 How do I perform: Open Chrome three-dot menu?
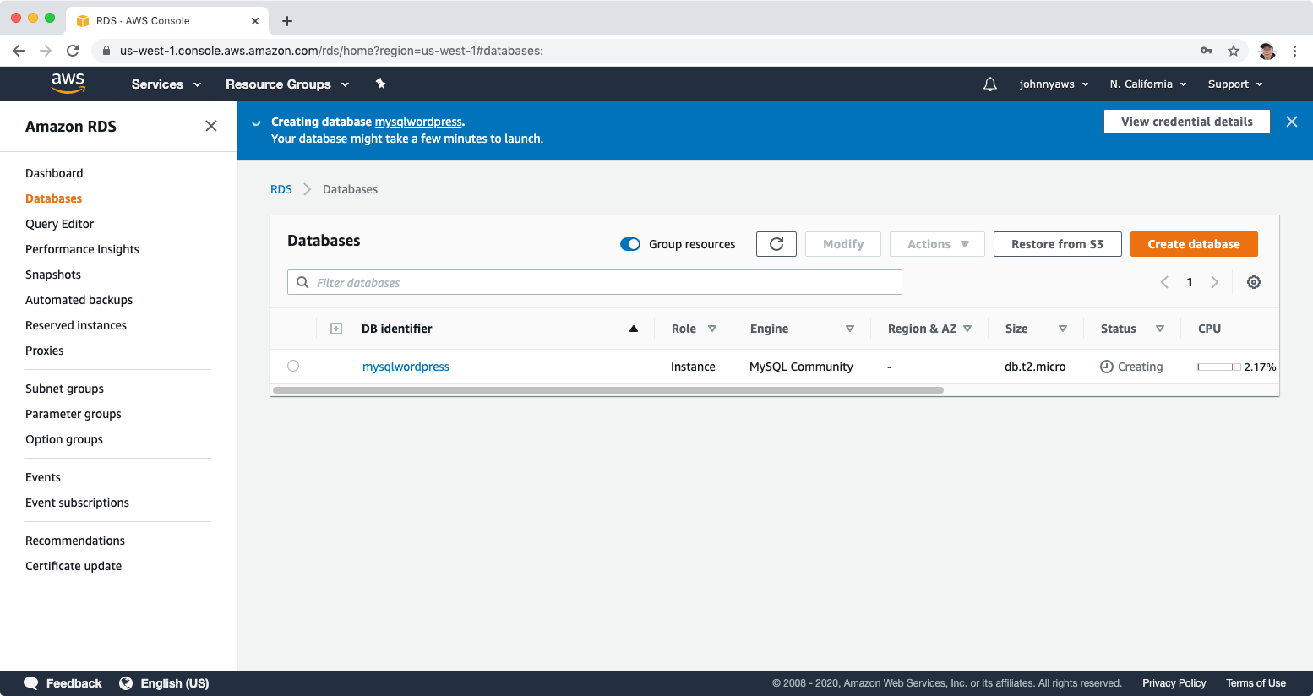point(1294,51)
